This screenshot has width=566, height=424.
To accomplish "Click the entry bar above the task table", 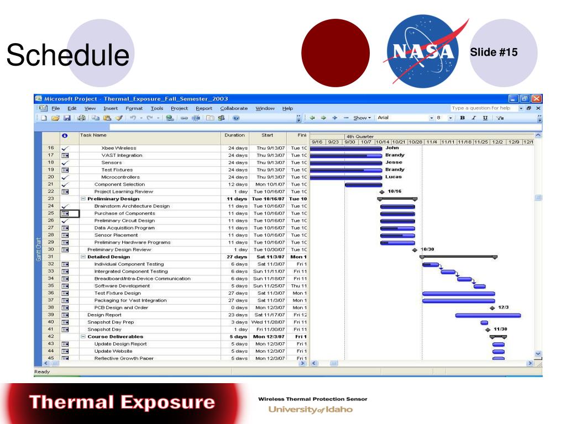I will click(325, 128).
